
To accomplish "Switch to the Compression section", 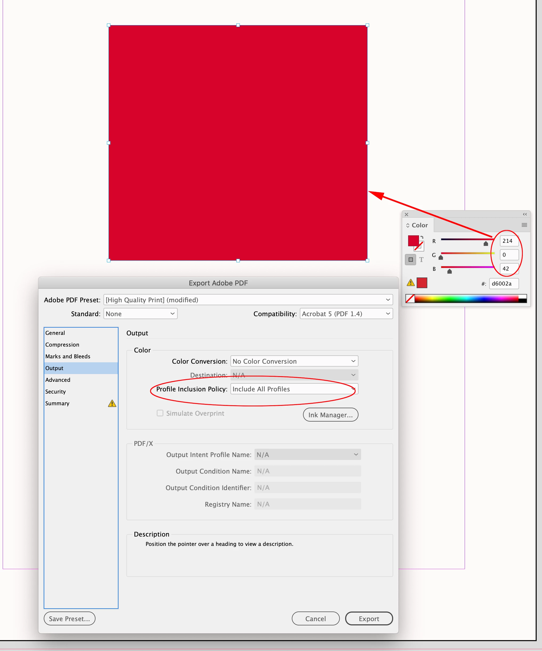I will point(62,344).
